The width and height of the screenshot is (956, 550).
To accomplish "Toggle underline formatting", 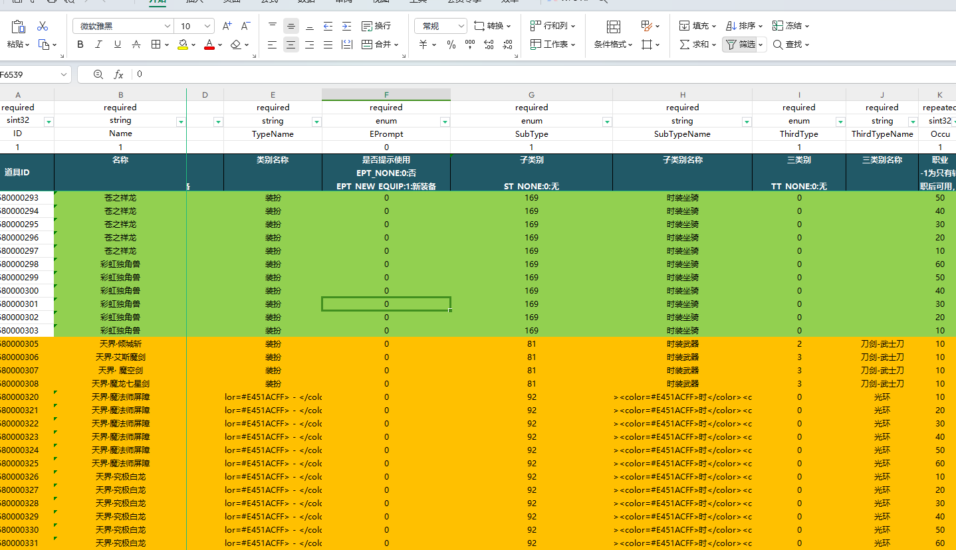I will click(118, 45).
